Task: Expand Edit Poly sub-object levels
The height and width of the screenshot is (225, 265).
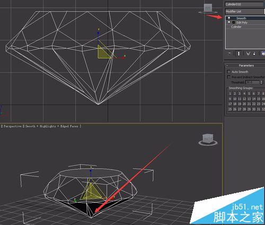Action: (x=234, y=22)
